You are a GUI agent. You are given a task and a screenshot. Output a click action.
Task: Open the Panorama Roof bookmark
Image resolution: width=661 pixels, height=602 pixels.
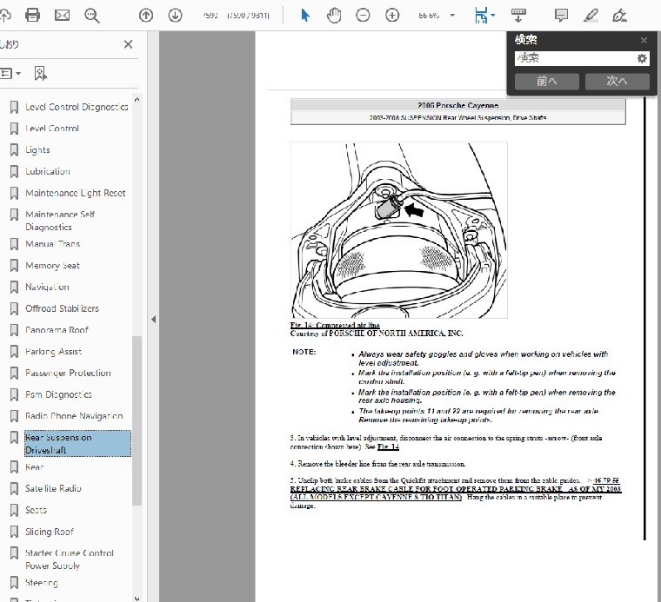[57, 330]
